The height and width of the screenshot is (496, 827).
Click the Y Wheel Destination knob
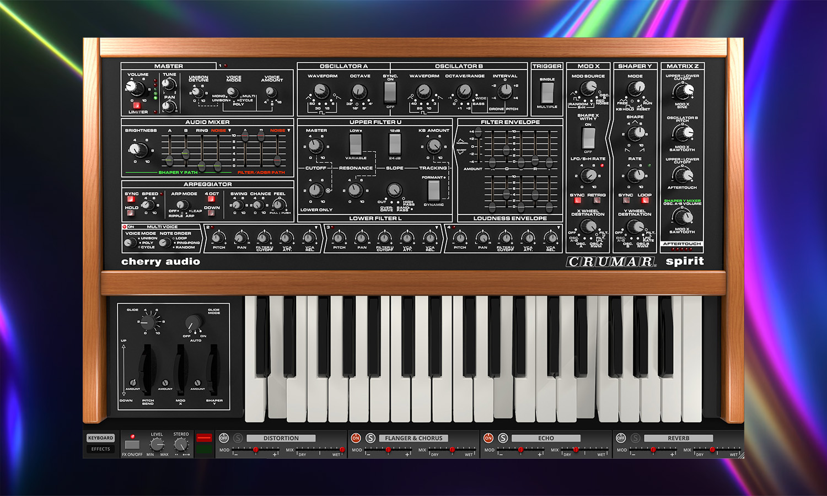click(x=635, y=226)
